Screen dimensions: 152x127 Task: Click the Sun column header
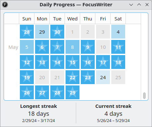[x=27, y=18]
